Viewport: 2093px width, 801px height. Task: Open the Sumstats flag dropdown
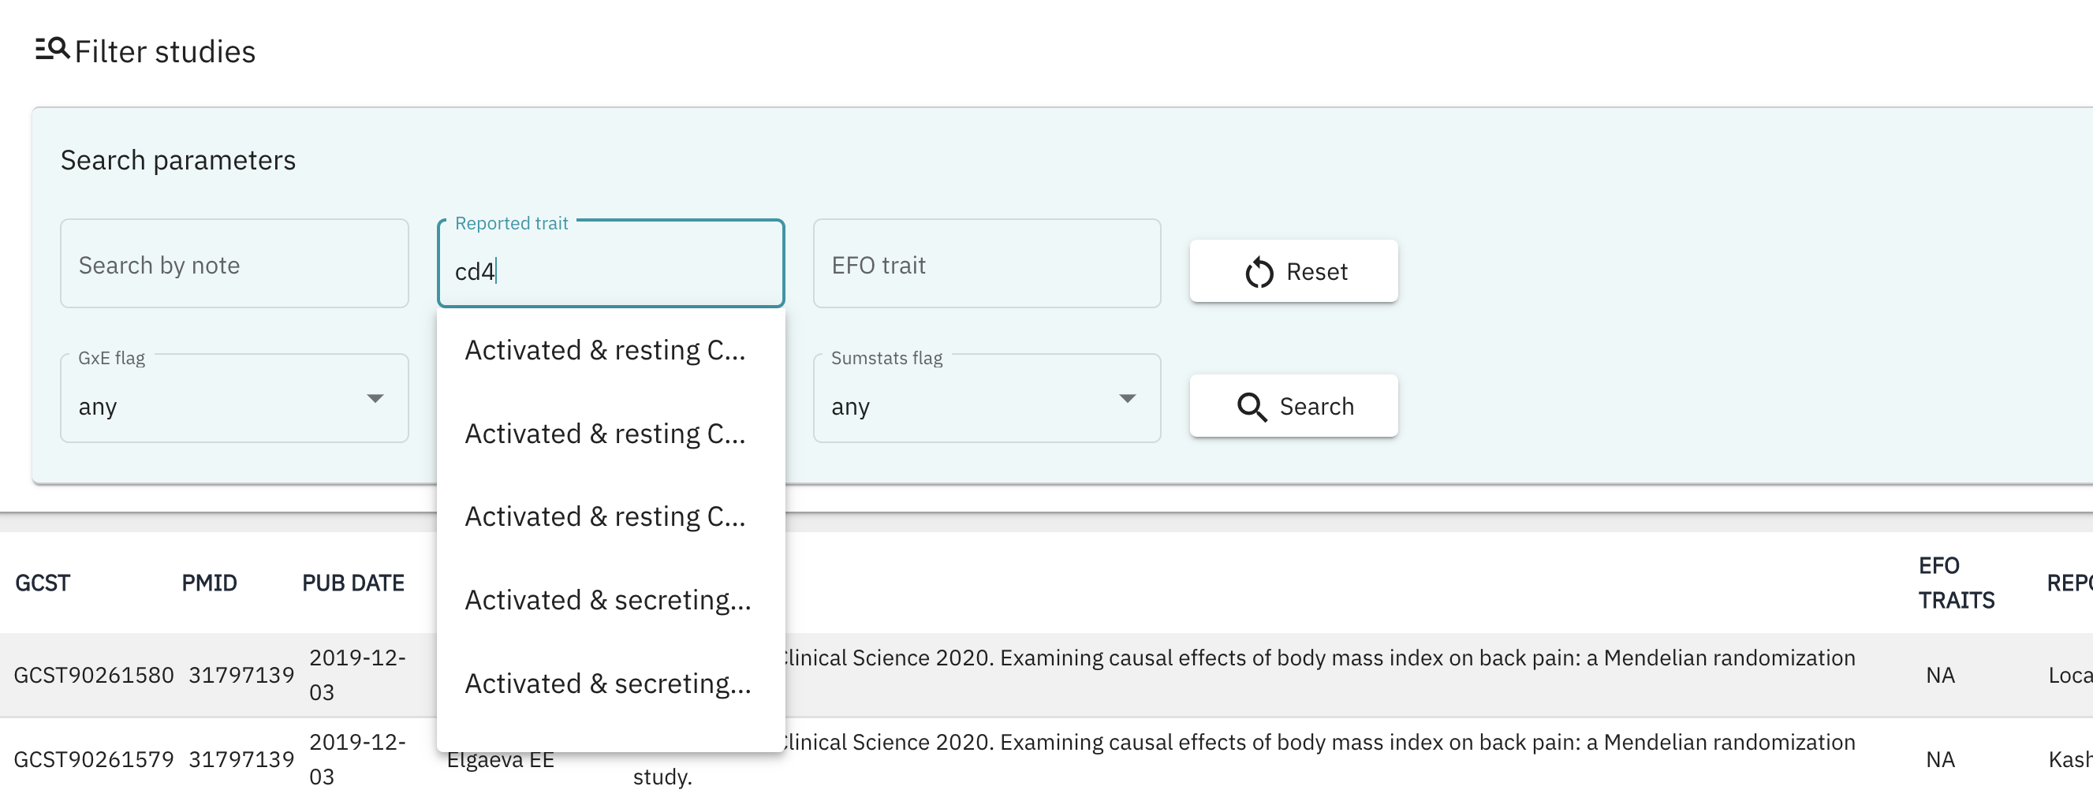click(x=987, y=398)
